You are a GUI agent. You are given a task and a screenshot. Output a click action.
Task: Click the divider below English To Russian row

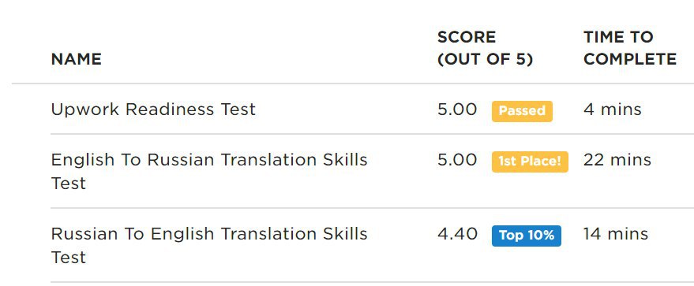[372, 208]
